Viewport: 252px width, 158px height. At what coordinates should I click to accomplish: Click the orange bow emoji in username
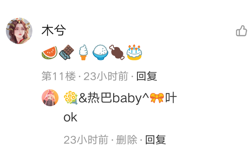pyautogui.click(x=157, y=98)
